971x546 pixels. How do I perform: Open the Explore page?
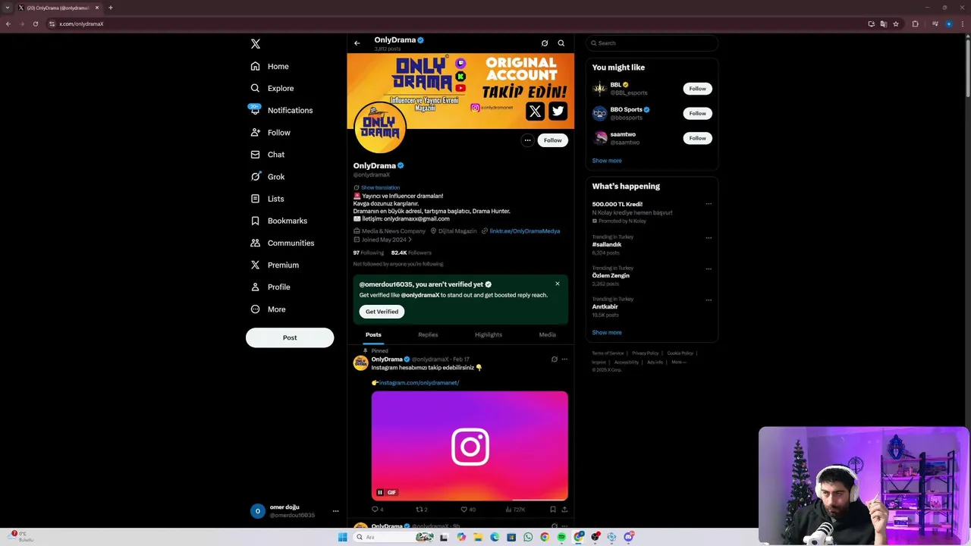click(272, 88)
